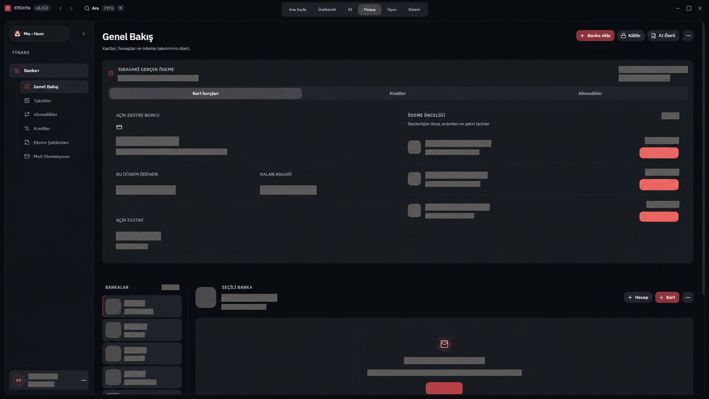Image resolution: width=709 pixels, height=399 pixels.
Task: Click the Mia • Hazır assistant pill
Action: click(x=39, y=34)
